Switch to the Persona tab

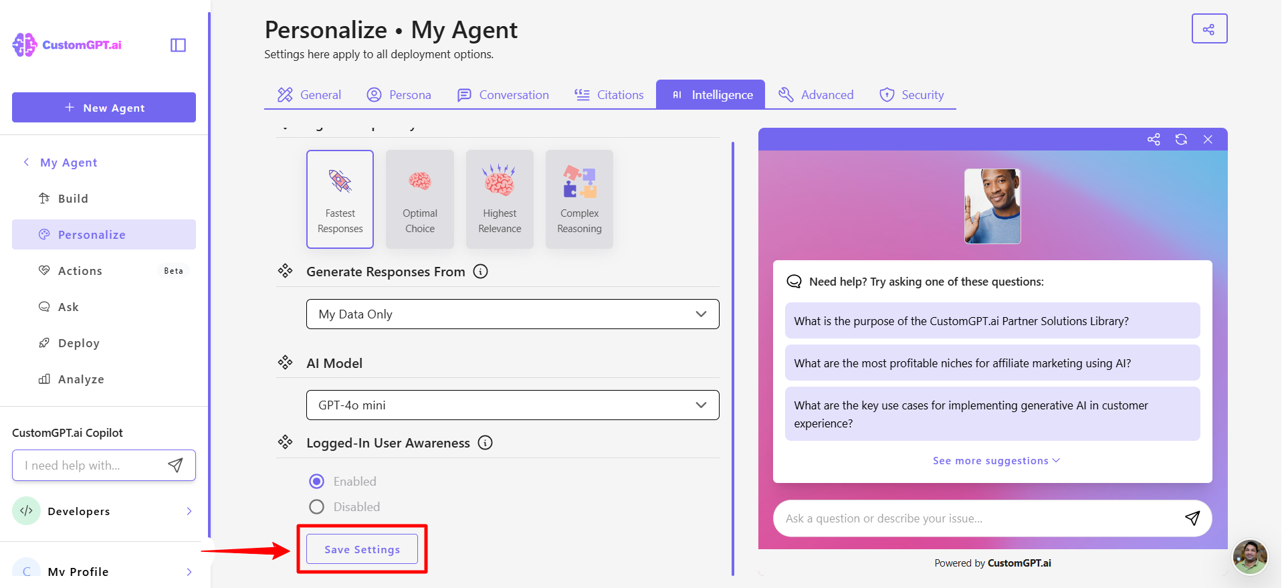pos(399,95)
